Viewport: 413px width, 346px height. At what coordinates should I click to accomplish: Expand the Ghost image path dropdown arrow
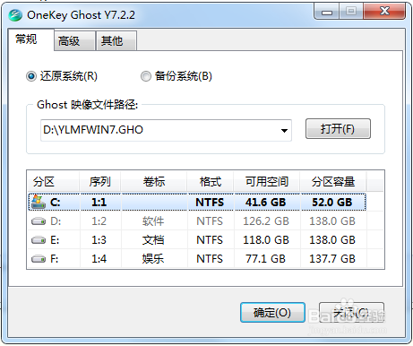284,131
